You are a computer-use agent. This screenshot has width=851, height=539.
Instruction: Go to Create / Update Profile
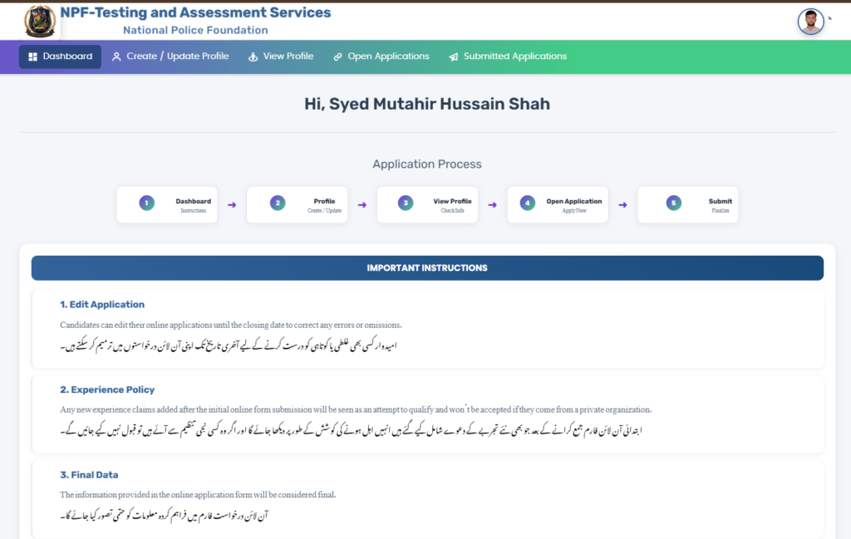(170, 56)
